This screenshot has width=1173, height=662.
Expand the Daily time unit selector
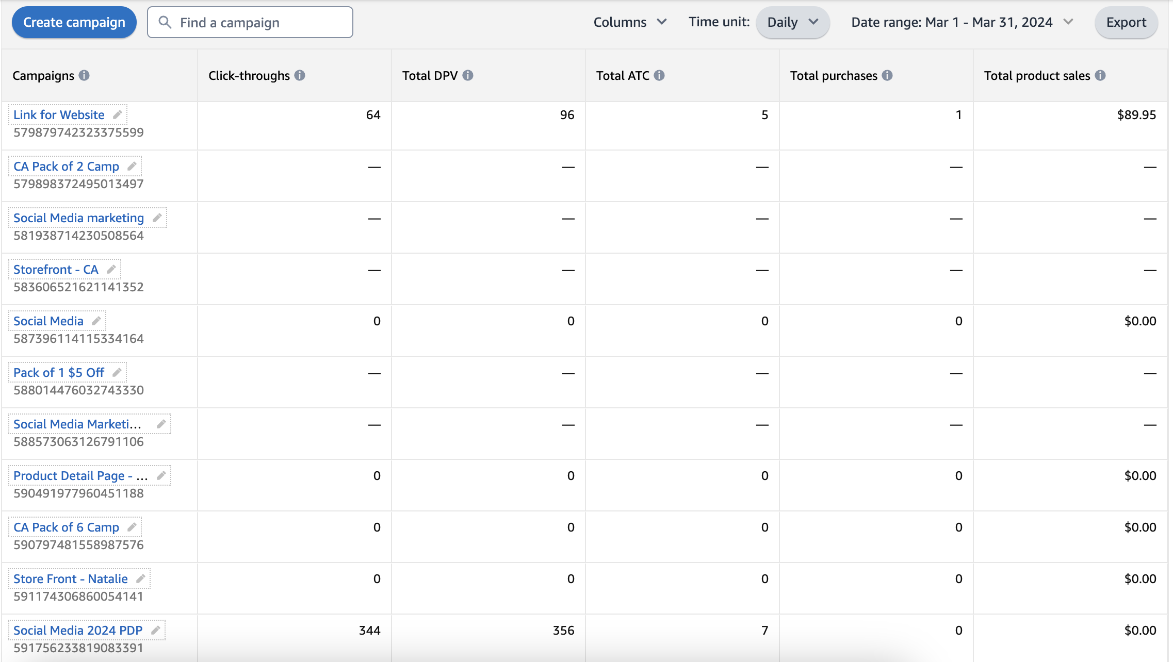click(792, 22)
